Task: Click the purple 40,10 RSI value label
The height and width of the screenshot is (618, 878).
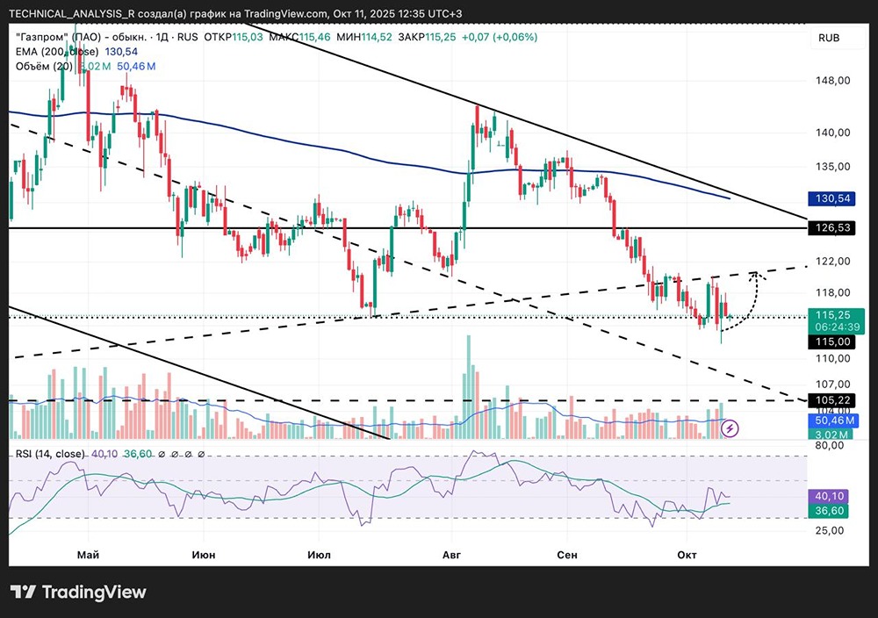Action: 829,495
